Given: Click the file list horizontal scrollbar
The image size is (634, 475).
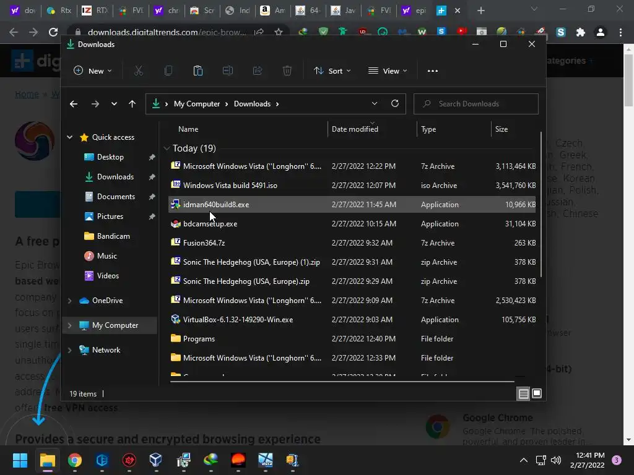Looking at the screenshot, I should coord(342,381).
